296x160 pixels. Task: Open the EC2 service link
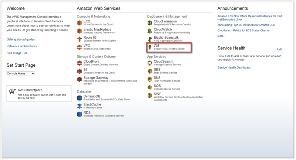tap(87, 21)
